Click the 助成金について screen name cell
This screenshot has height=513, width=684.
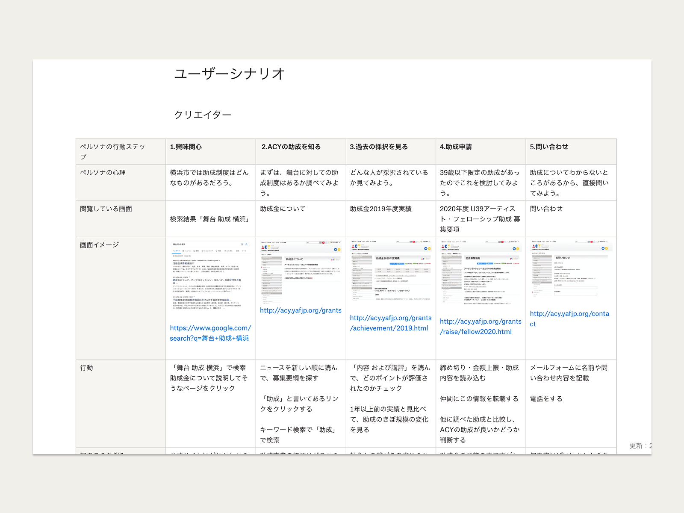[301, 219]
